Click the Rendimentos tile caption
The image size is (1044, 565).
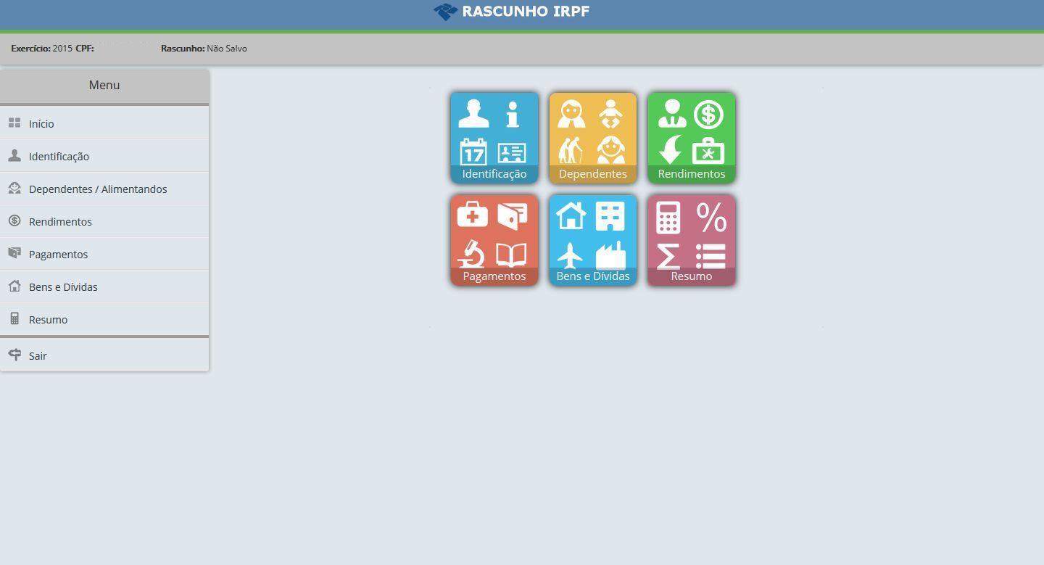click(692, 174)
